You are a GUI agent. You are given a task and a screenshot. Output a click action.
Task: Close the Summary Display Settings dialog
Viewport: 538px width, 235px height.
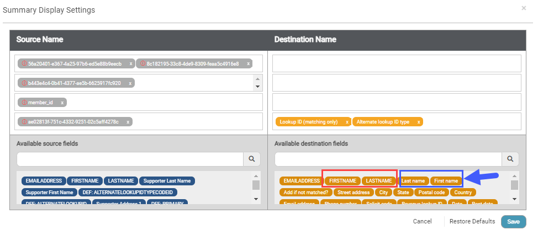coord(524,8)
